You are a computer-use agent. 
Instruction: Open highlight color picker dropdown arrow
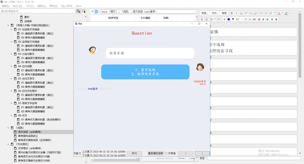coord(290,13)
